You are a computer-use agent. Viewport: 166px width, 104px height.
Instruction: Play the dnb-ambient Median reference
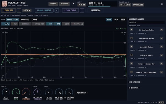point(131,38)
